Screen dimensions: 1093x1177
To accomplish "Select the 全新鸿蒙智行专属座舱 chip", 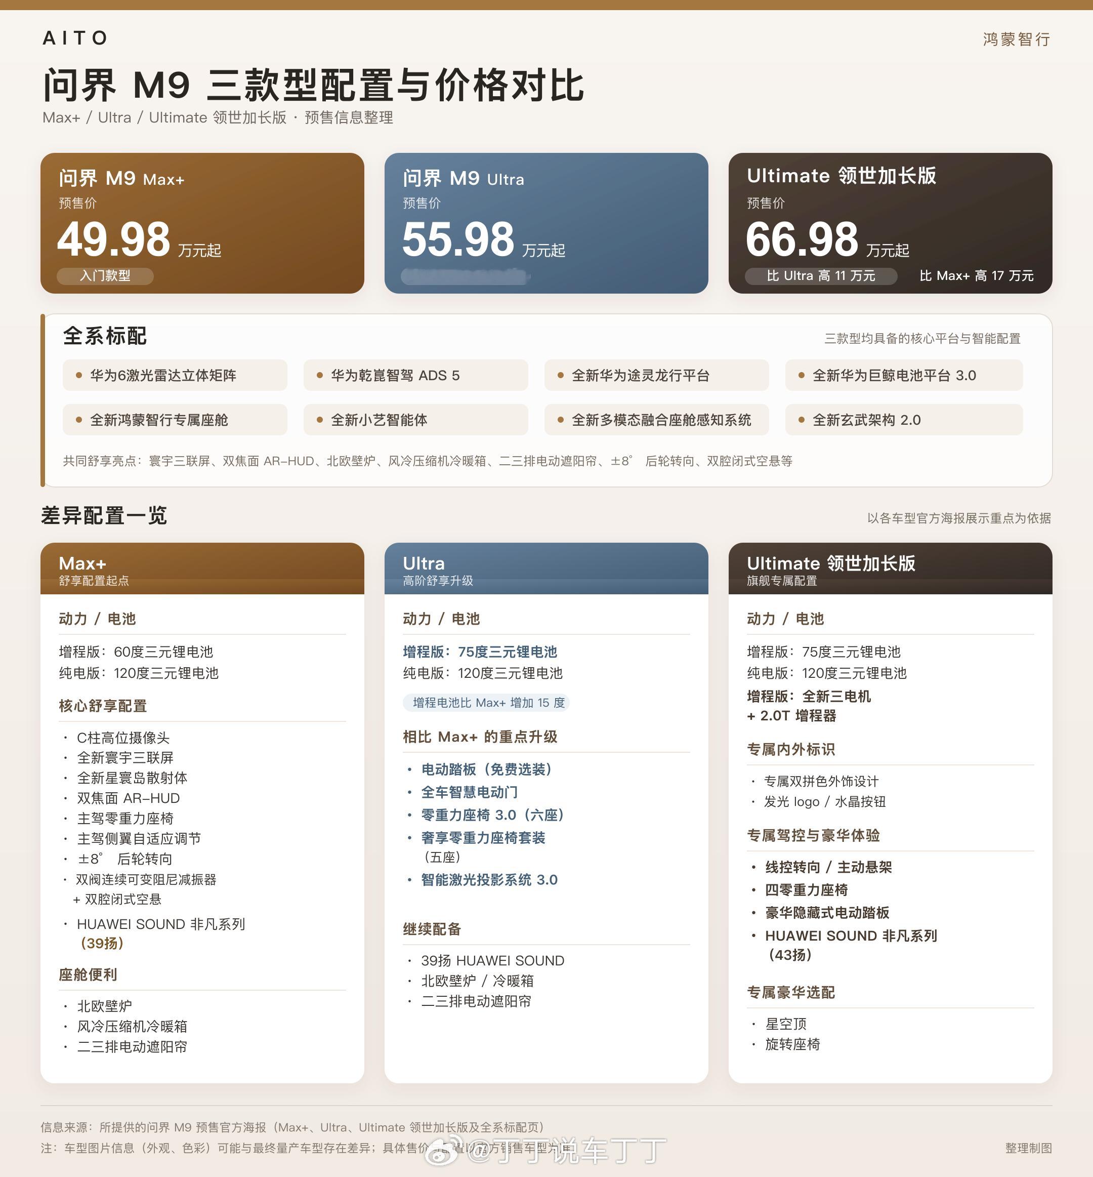I will (x=175, y=420).
